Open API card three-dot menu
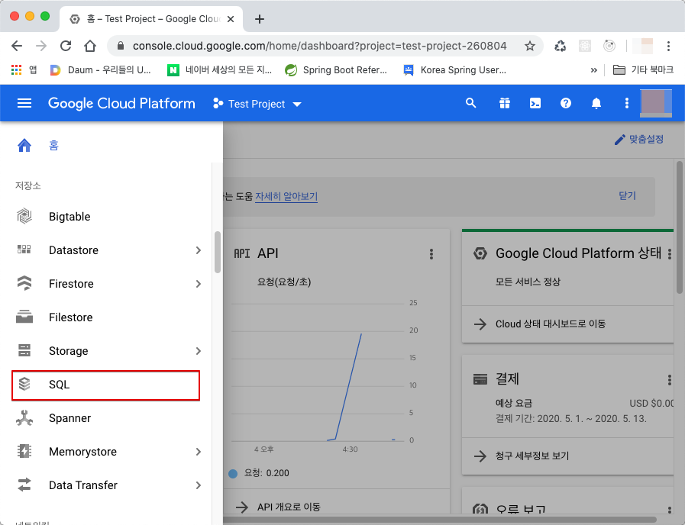This screenshot has height=525, width=685. pyautogui.click(x=431, y=254)
